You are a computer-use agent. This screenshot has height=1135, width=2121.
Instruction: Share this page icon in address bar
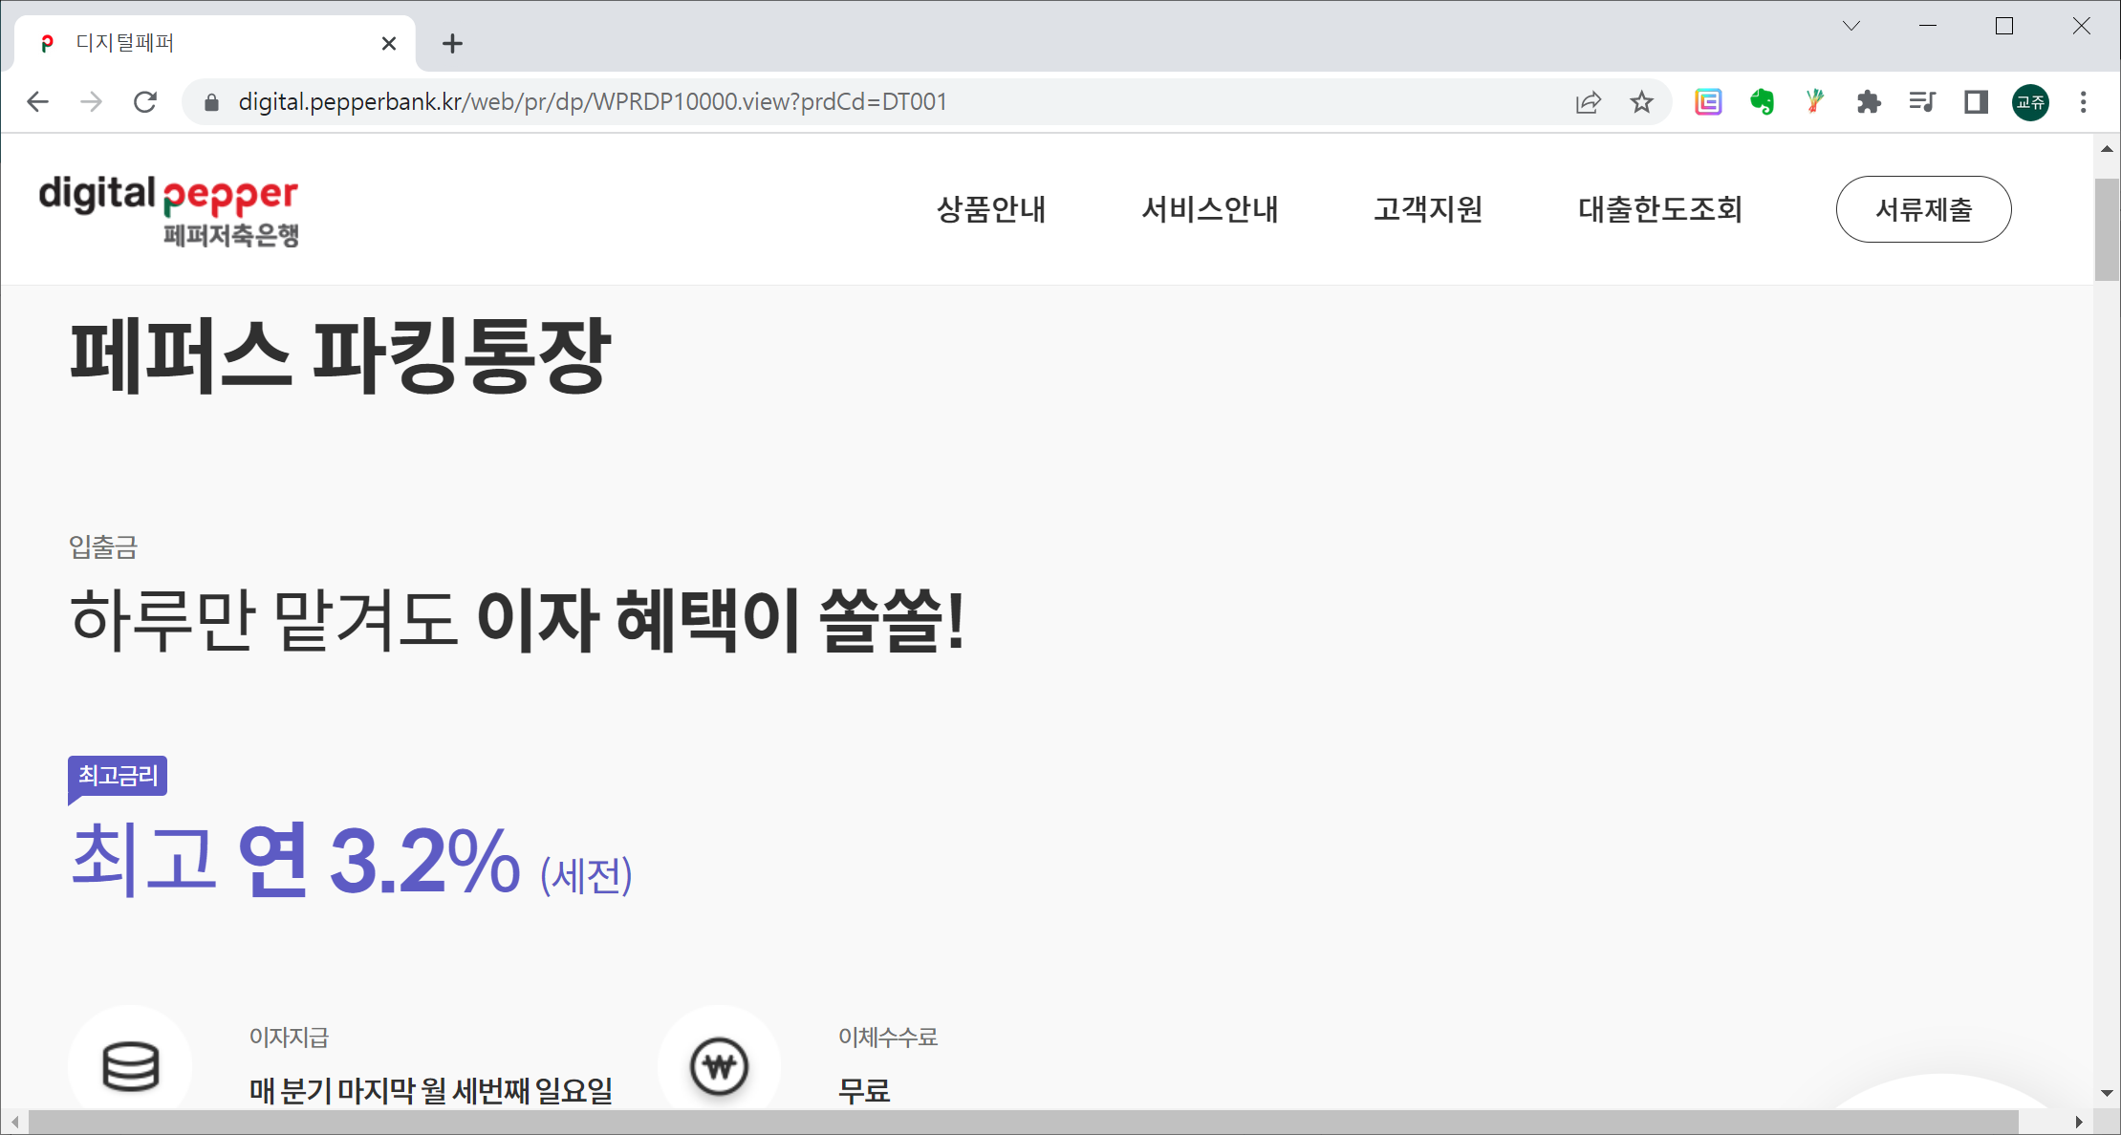(1588, 102)
